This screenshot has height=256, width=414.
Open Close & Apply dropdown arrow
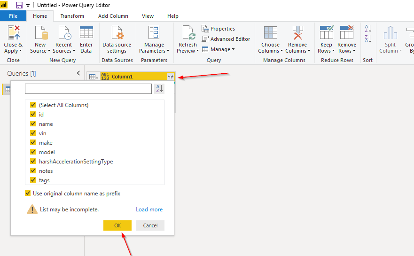[21, 51]
